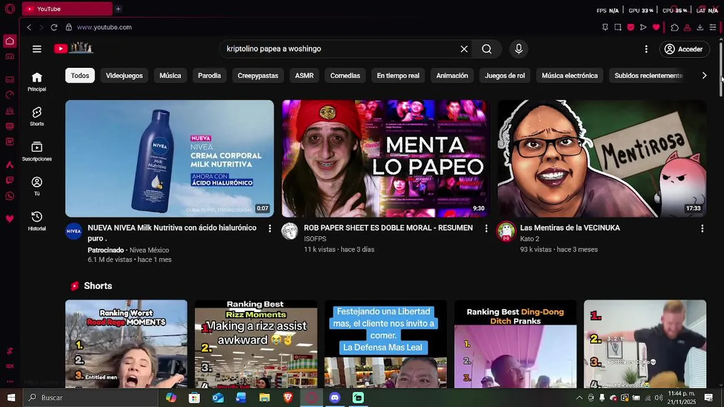This screenshot has width=724, height=407.
Task: Open the extensions cube icon
Action: click(675, 27)
